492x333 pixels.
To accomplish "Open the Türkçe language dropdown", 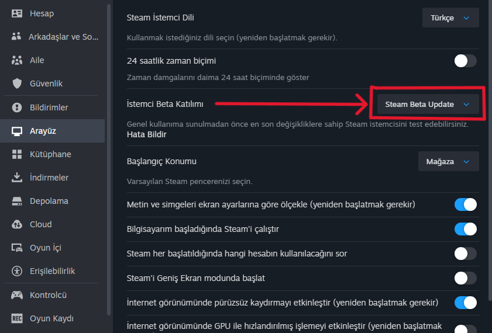I will (x=450, y=18).
